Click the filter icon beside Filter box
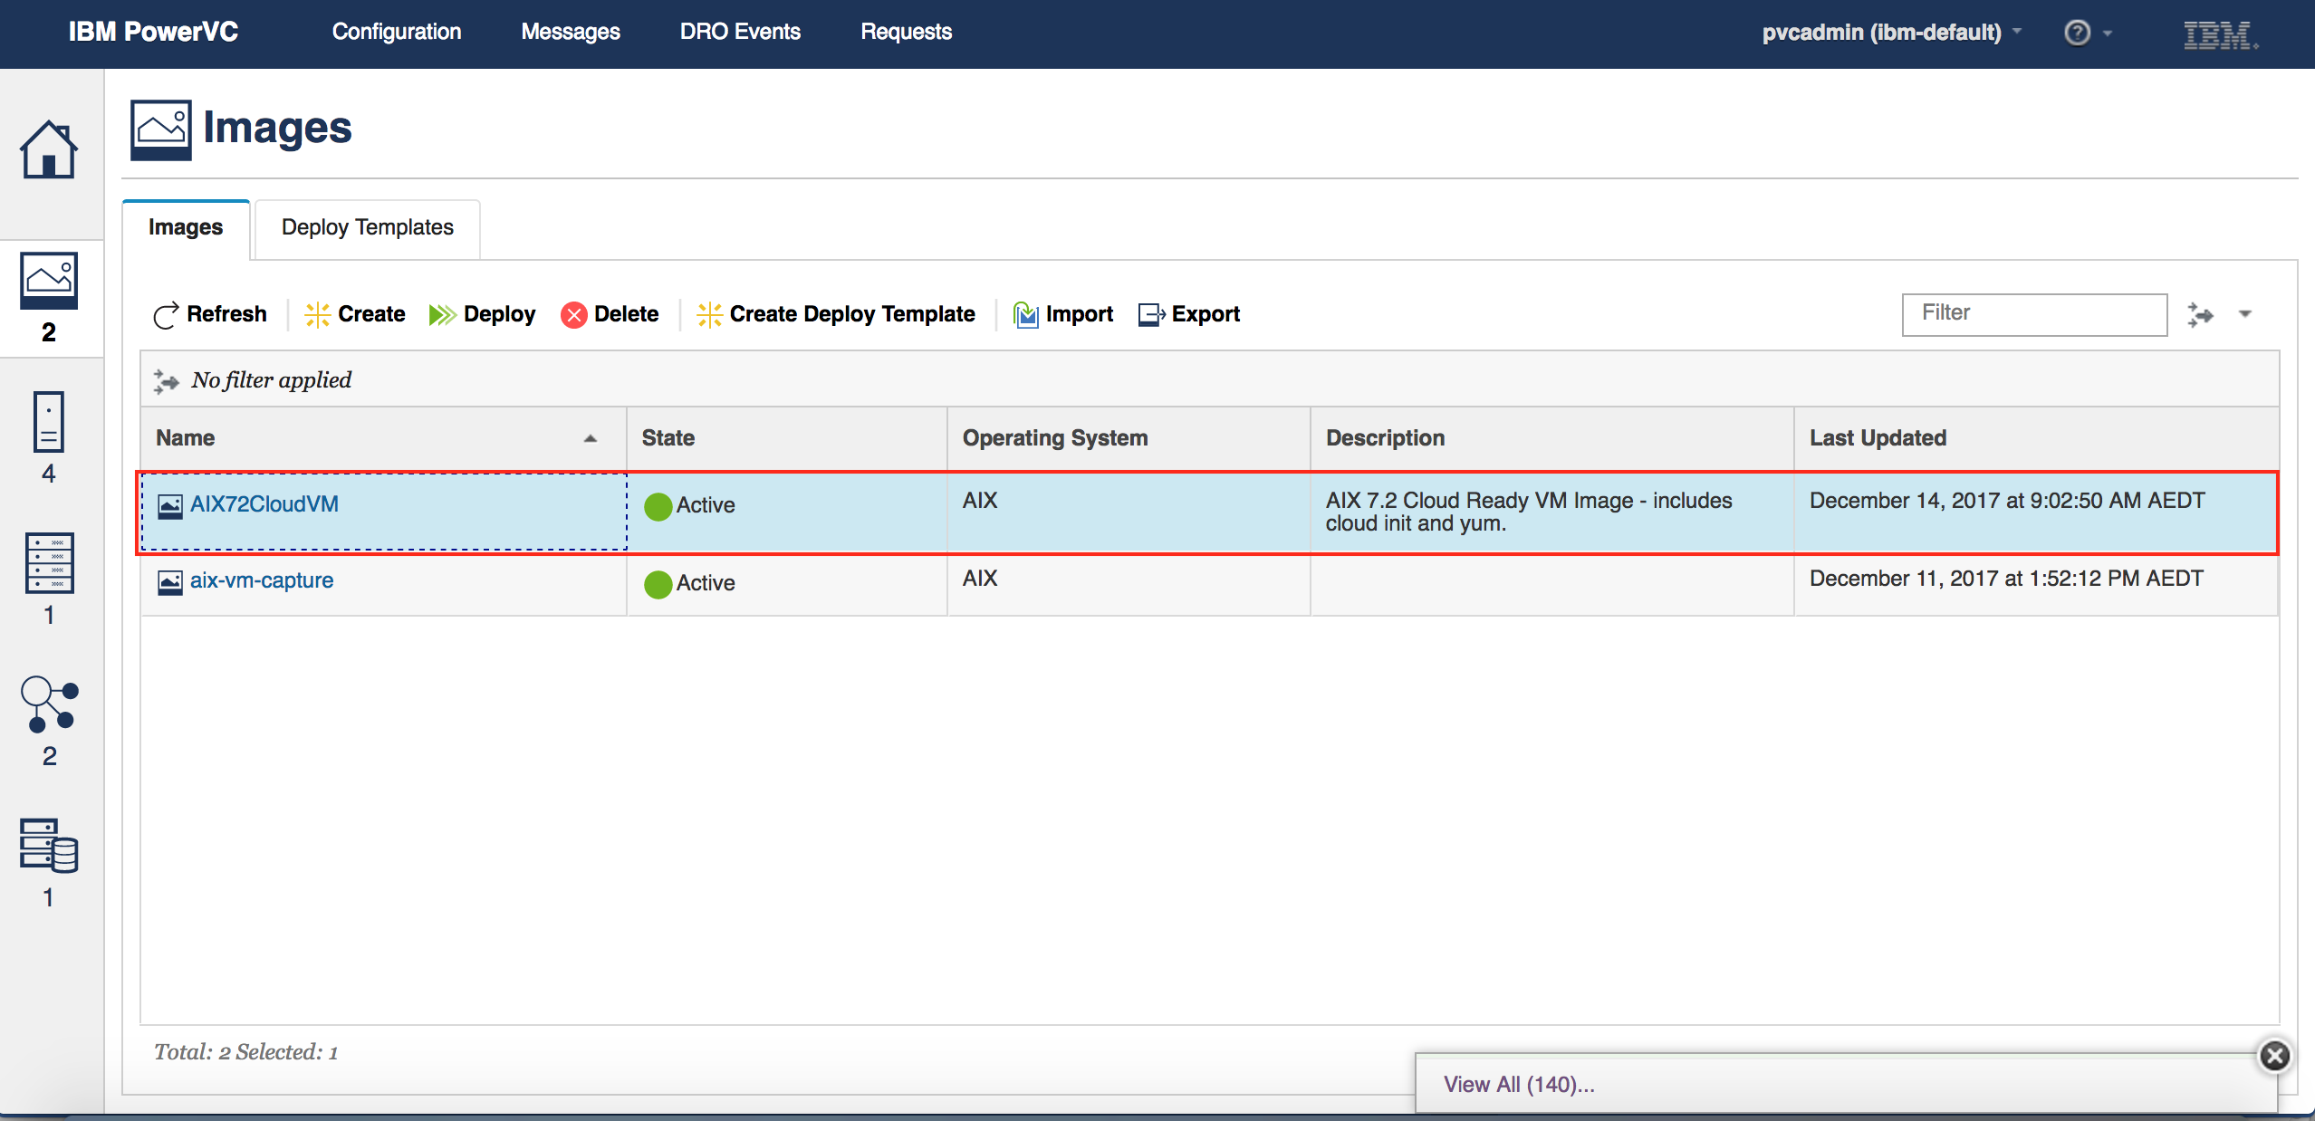Viewport: 2315px width, 1121px height. 2201,315
